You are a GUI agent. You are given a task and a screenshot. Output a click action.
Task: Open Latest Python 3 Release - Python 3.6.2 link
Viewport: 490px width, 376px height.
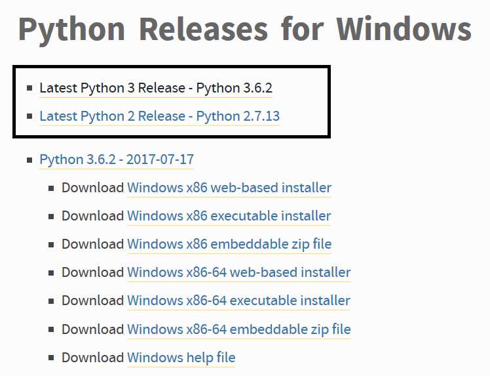coord(156,88)
